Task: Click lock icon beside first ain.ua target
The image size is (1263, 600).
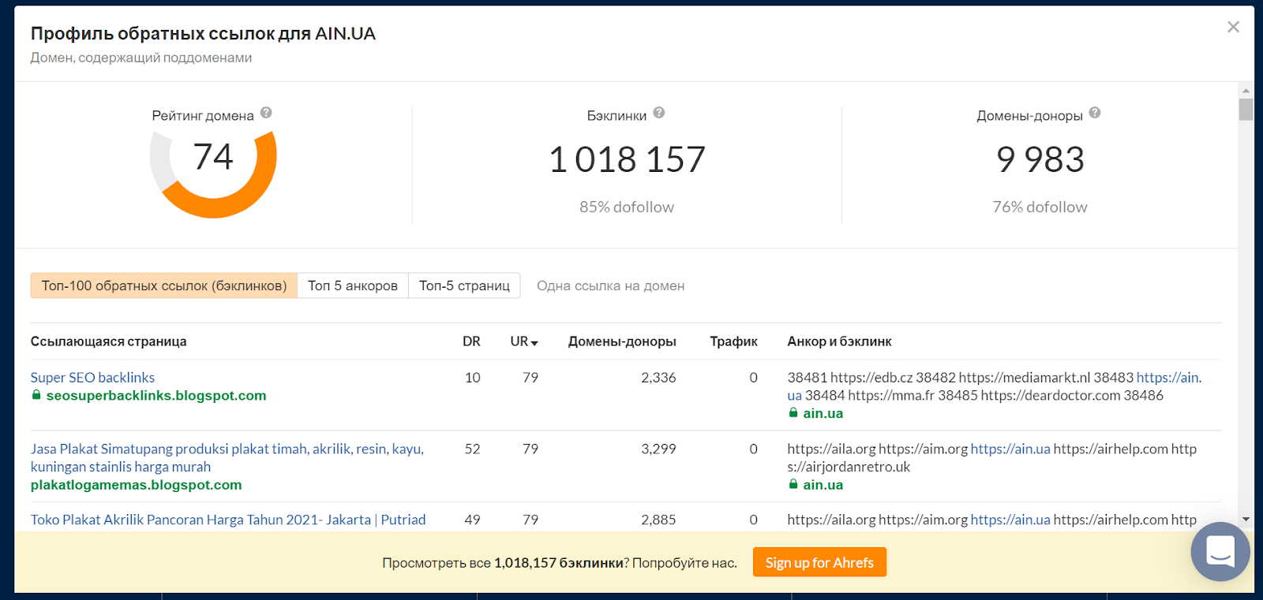Action: tap(793, 413)
